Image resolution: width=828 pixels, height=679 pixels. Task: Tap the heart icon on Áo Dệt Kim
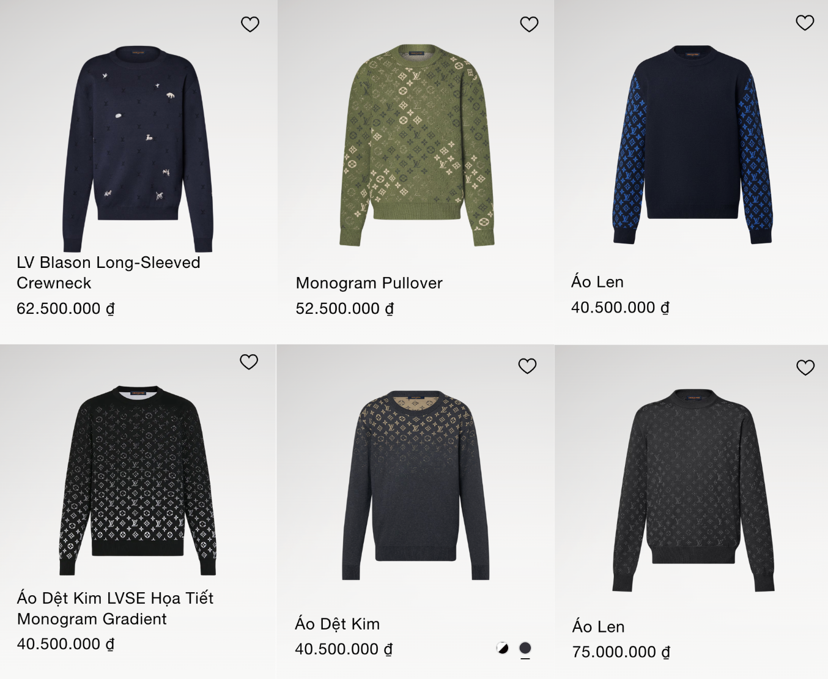(x=527, y=366)
